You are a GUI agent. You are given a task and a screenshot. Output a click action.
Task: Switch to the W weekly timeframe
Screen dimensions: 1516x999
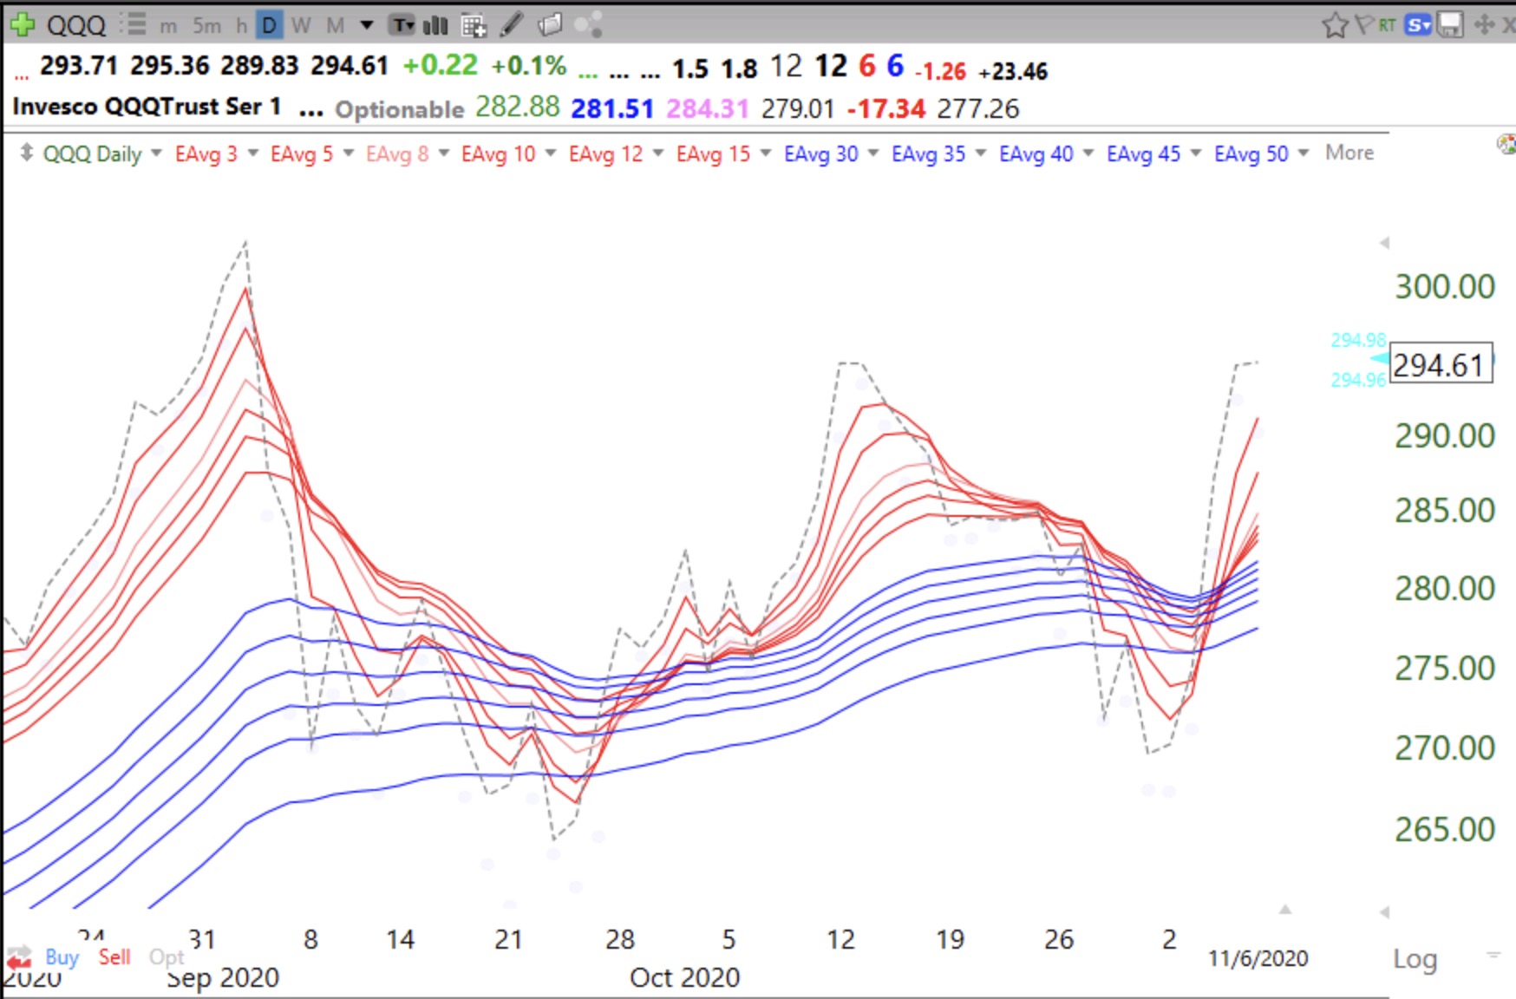tap(301, 25)
